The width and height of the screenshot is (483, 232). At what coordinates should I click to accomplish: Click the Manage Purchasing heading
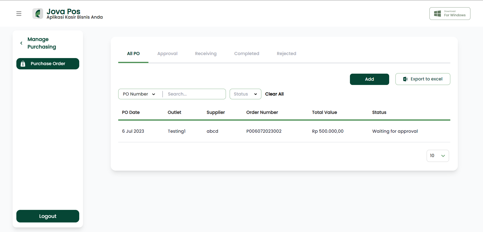point(42,43)
